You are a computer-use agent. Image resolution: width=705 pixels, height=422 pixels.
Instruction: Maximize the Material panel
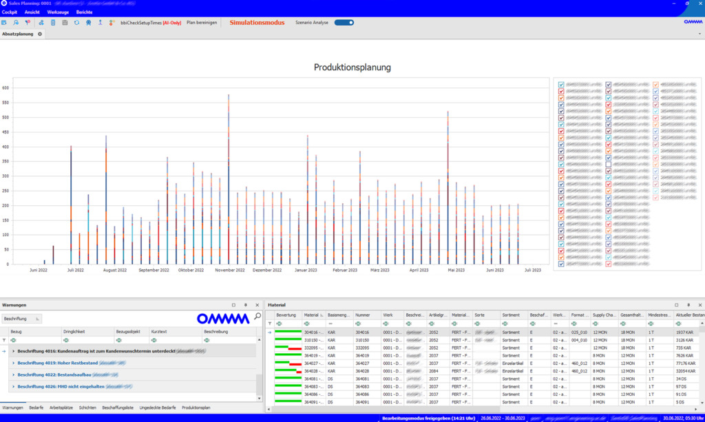tap(677, 304)
